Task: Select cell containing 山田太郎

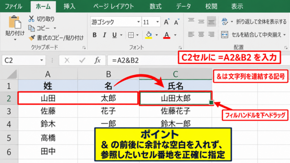Action: tap(175, 98)
